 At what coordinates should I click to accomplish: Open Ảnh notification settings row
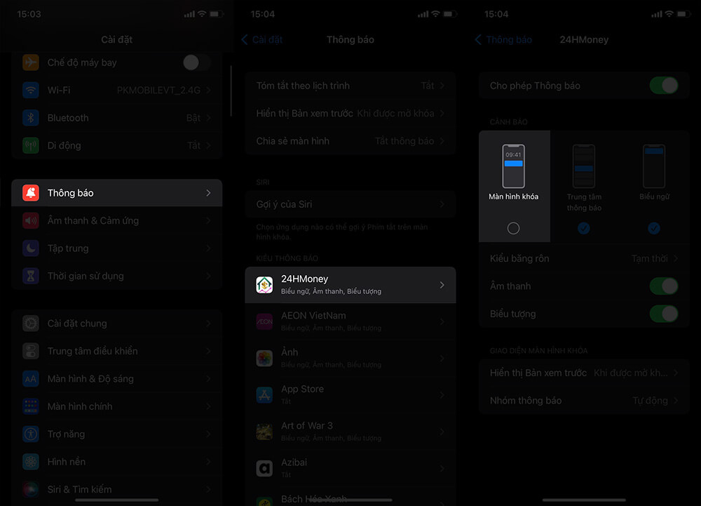coord(350,359)
